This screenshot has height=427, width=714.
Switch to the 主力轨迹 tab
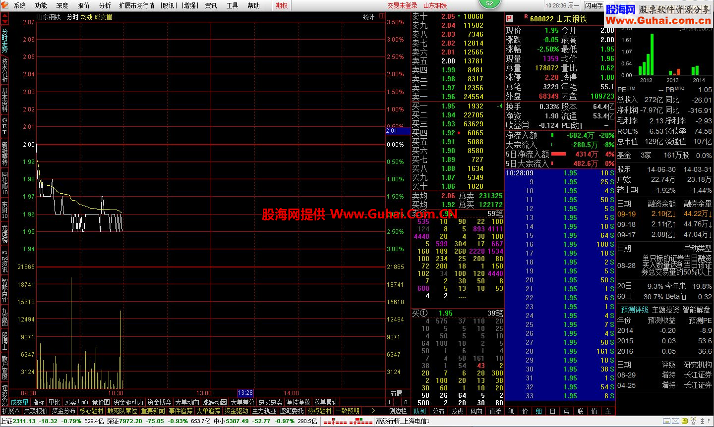click(264, 411)
